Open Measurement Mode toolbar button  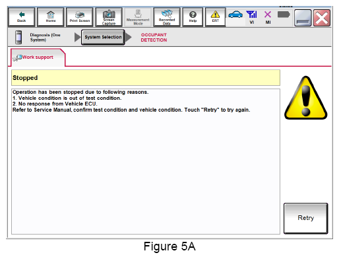(138, 17)
